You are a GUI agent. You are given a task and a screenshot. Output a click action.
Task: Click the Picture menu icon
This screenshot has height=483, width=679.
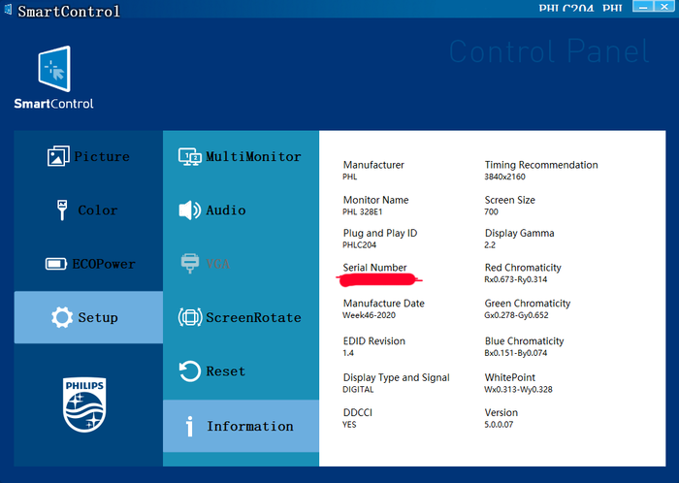point(58,156)
